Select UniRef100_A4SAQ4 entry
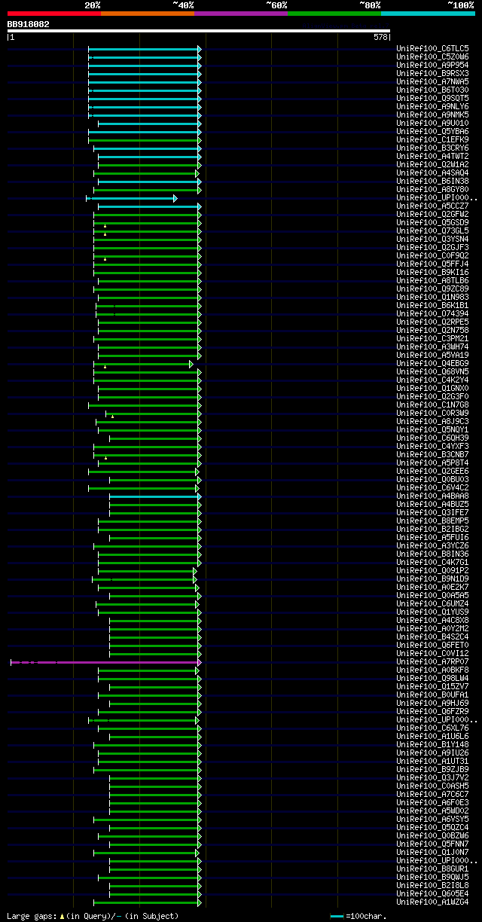Image resolution: width=482 pixels, height=922 pixels. point(432,173)
